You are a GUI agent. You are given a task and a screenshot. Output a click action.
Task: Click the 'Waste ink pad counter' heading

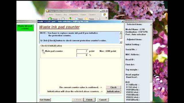[60, 27]
